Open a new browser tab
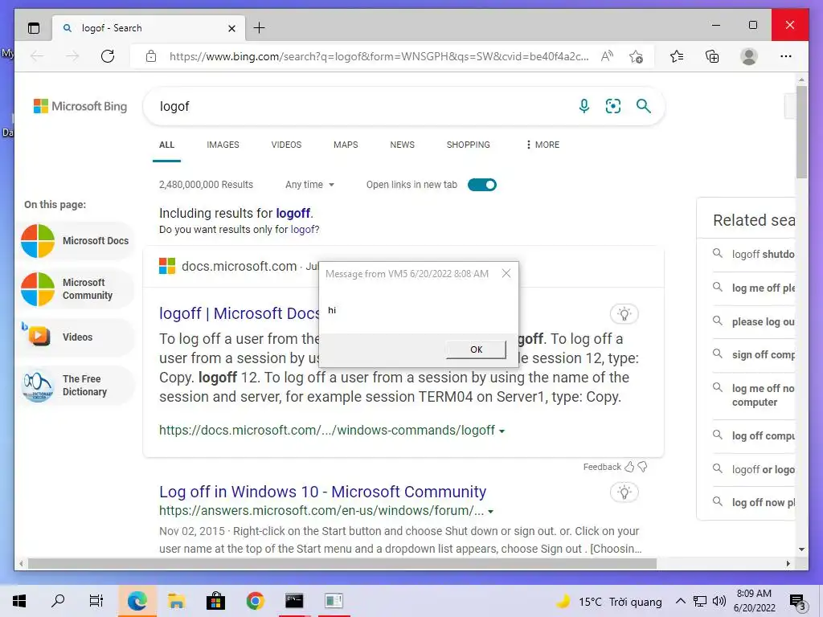This screenshot has width=823, height=617. click(x=260, y=28)
